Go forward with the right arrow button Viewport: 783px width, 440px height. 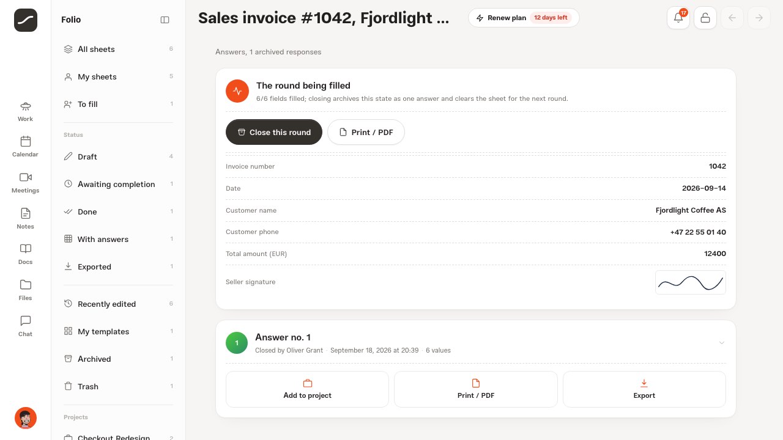pyautogui.click(x=759, y=18)
